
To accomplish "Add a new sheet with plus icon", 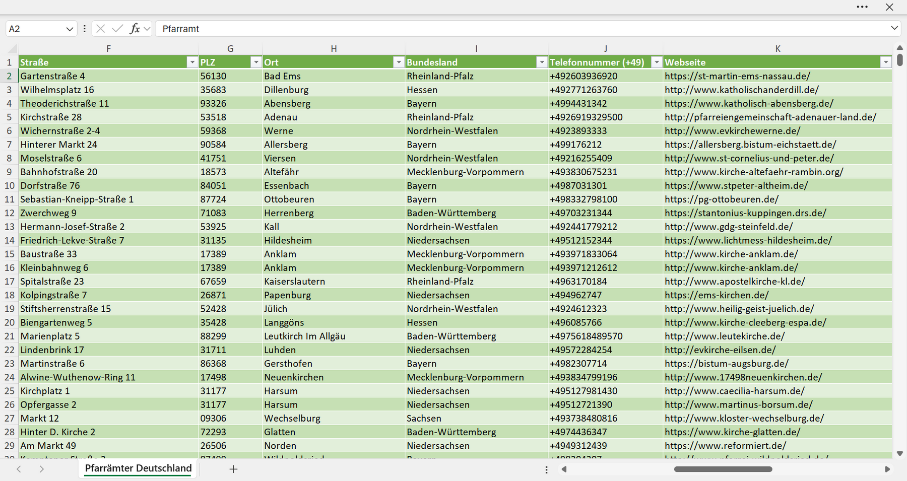I will click(233, 469).
